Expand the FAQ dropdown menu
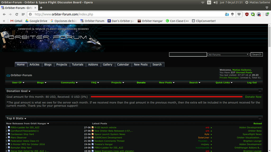 [95, 83]
